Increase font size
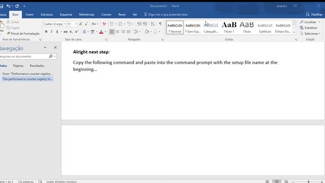The width and height of the screenshot is (325, 183). (81, 24)
